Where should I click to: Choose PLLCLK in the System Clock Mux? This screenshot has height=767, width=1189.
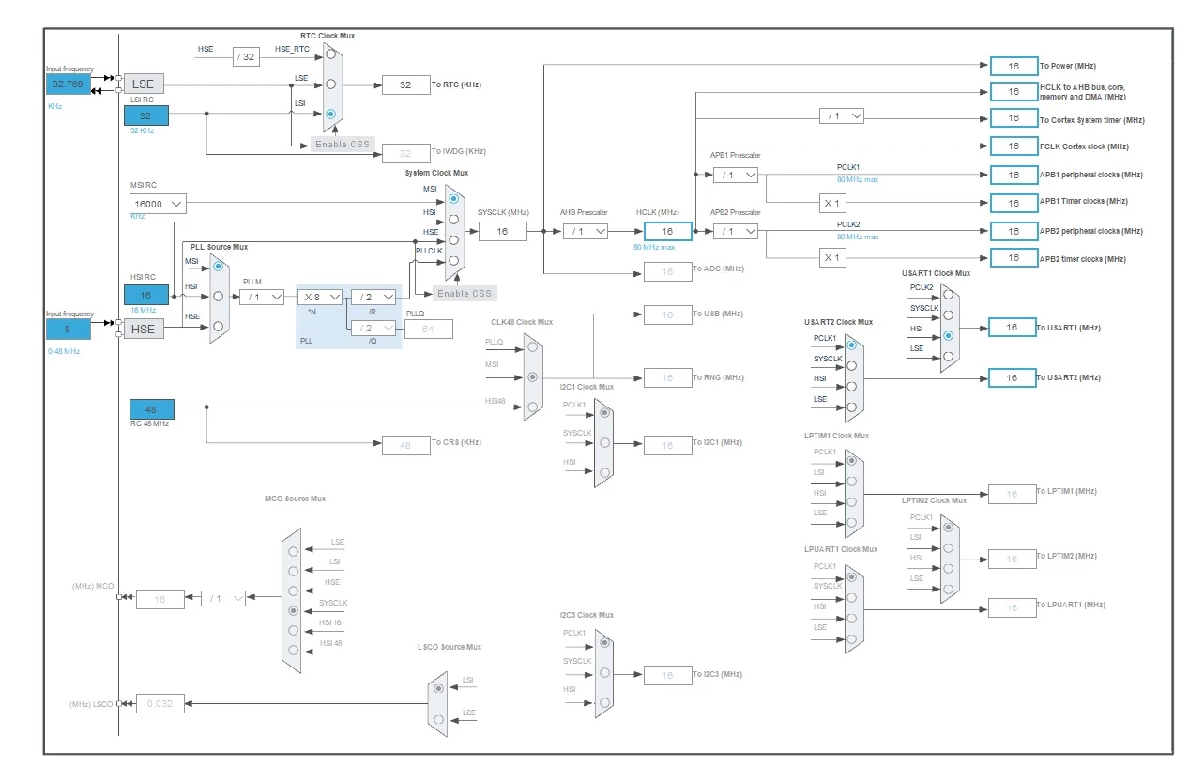453,260
